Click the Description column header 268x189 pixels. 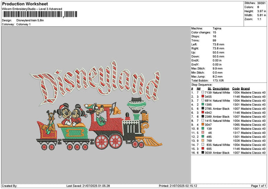pos(221,89)
